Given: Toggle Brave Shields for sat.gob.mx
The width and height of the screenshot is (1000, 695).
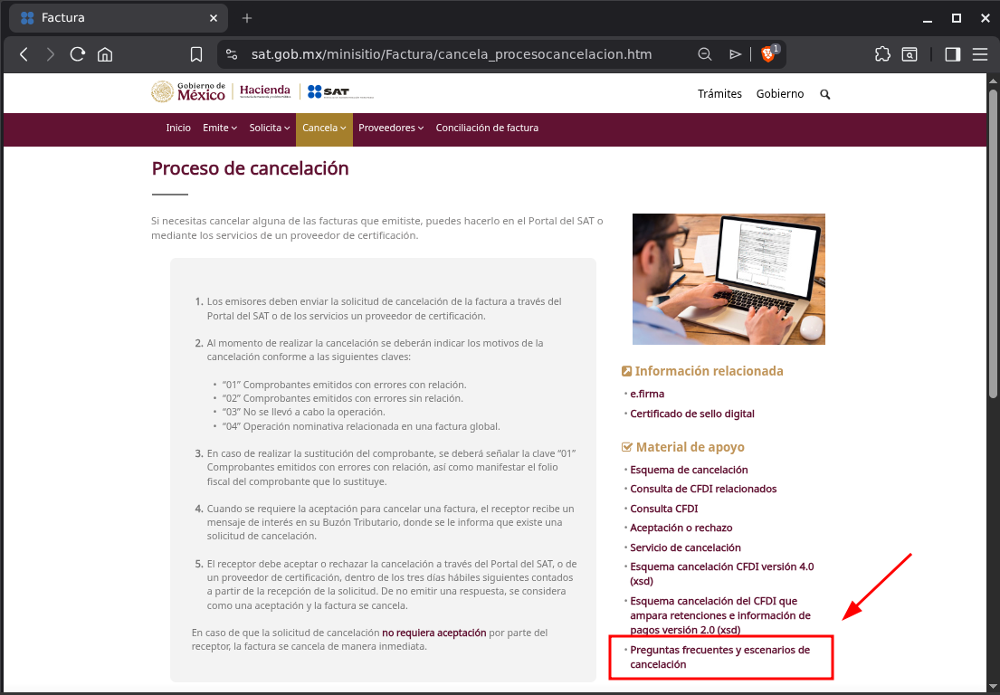Looking at the screenshot, I should pos(767,54).
